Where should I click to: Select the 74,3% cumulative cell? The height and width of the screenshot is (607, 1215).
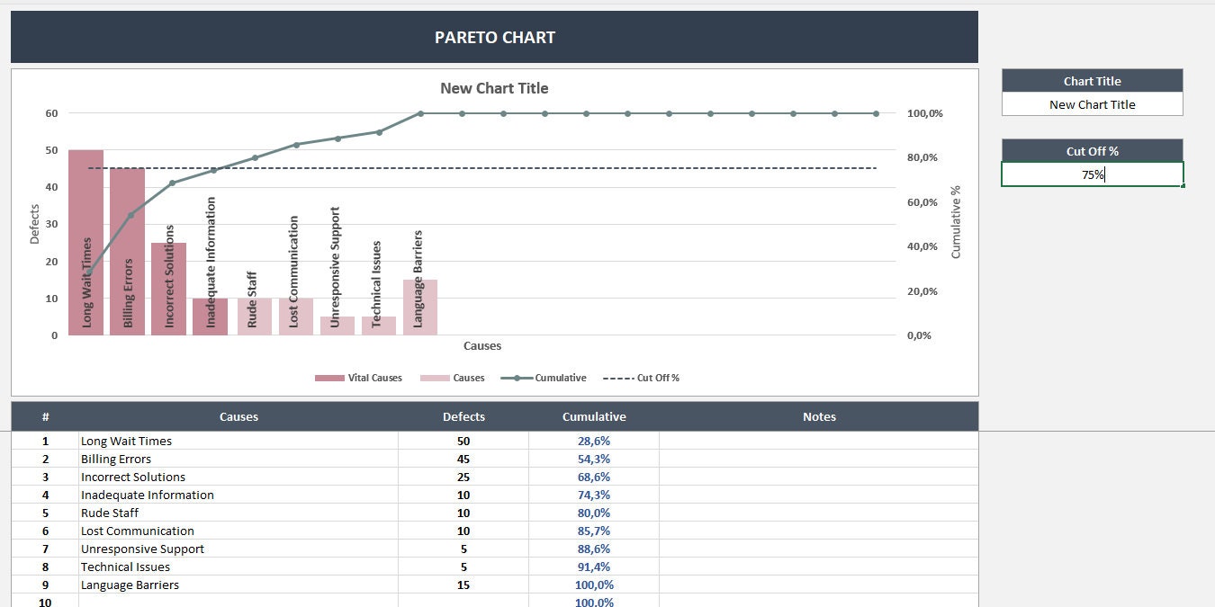pyautogui.click(x=594, y=495)
